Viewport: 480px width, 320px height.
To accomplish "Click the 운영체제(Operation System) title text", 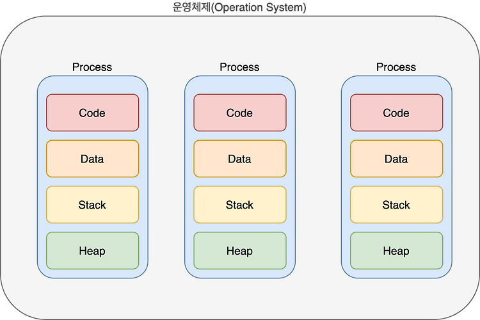I will [x=239, y=7].
